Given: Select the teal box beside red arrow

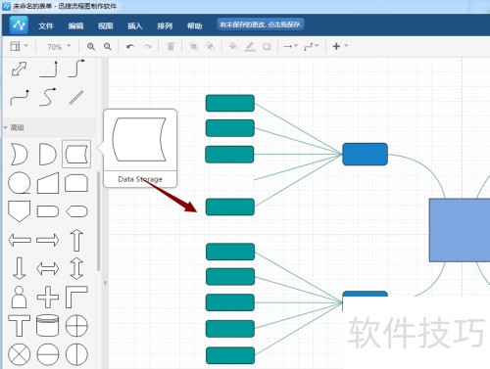Looking at the screenshot, I should [x=230, y=207].
